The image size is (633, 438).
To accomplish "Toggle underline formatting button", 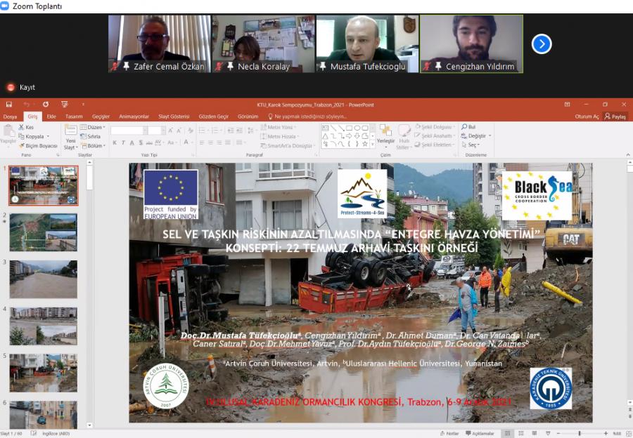I will coord(132,142).
